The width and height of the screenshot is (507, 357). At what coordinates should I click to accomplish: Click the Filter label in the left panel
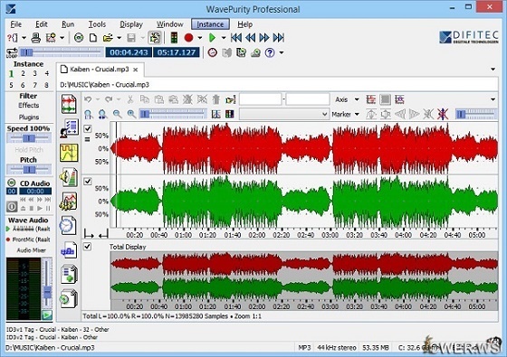click(28, 96)
